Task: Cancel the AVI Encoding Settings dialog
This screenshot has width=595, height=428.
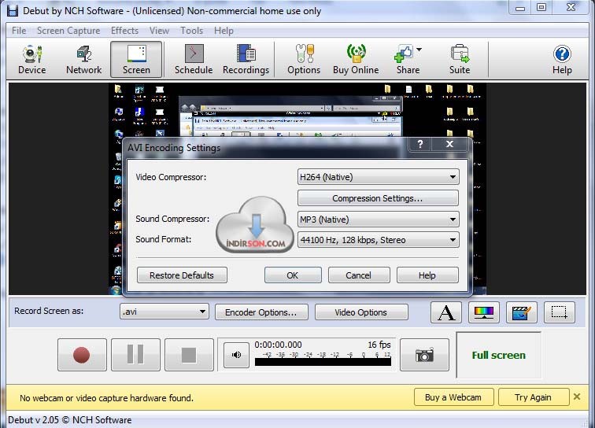Action: point(359,275)
